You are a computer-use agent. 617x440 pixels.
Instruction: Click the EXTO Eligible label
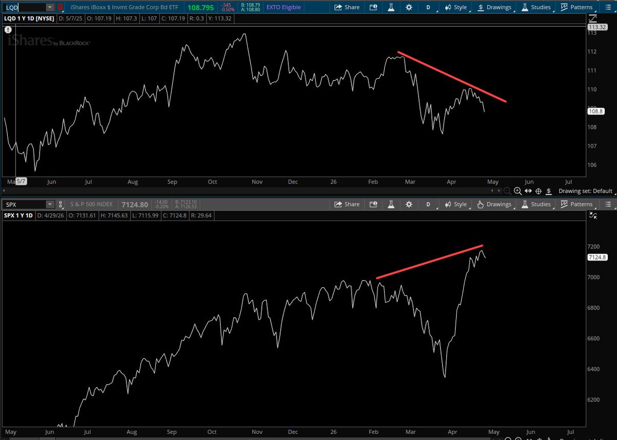(x=284, y=7)
